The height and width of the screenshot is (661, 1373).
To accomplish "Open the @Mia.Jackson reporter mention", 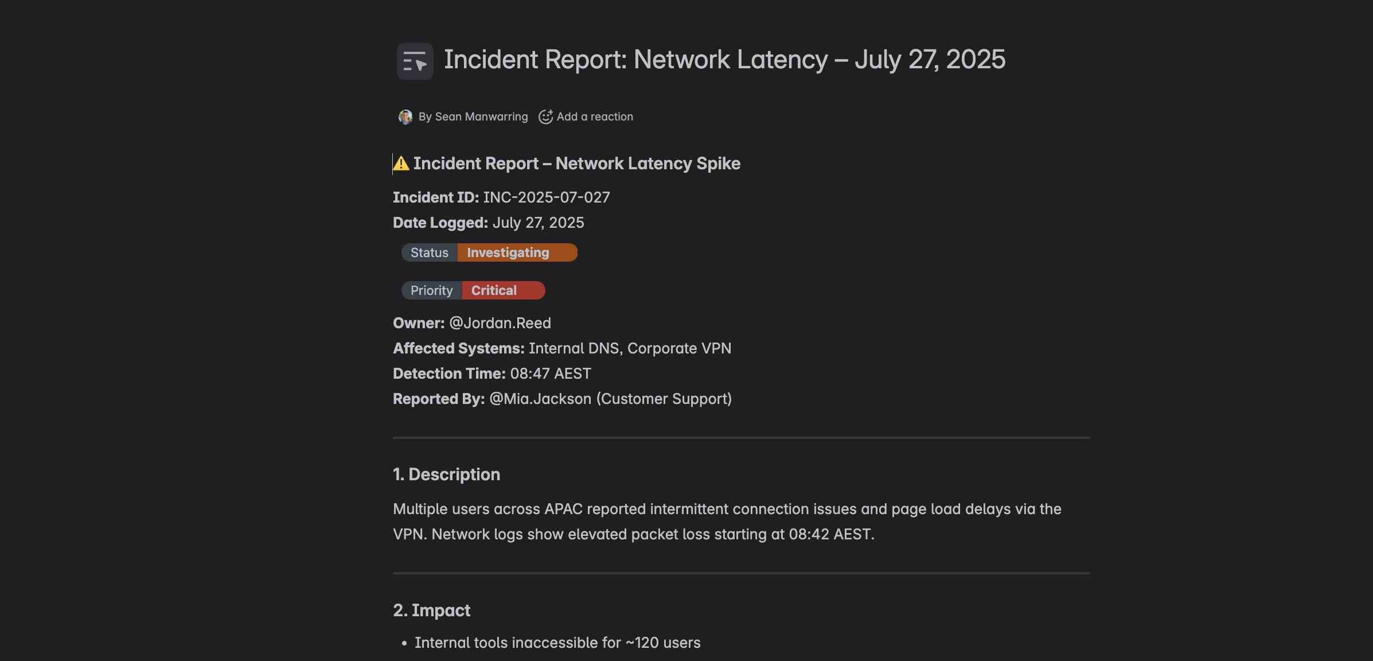I will [540, 399].
